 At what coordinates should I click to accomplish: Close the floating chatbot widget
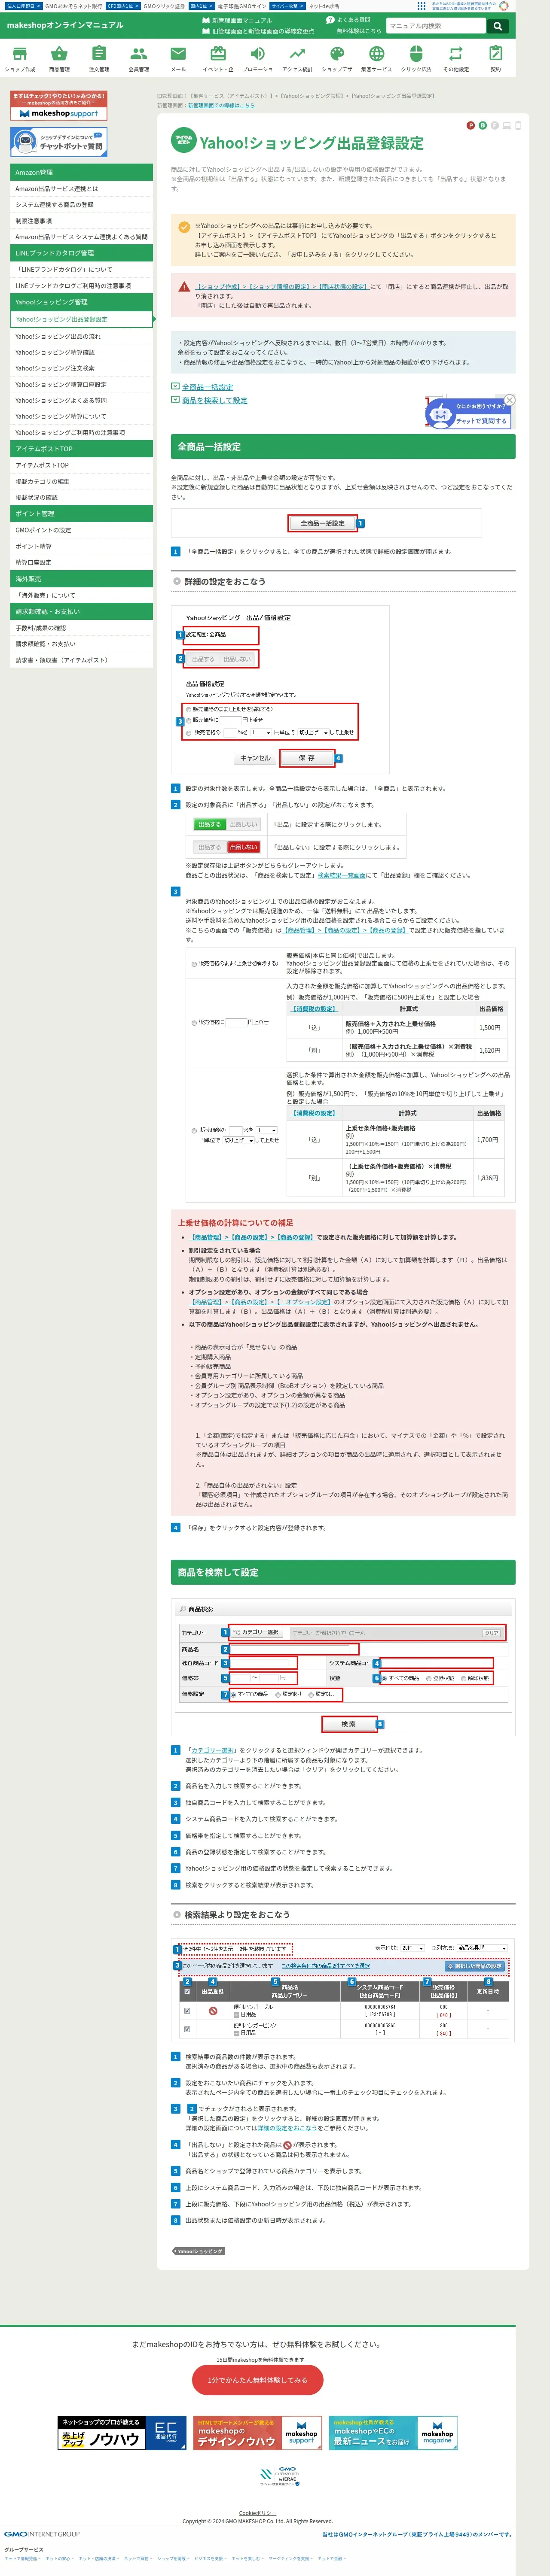509,400
